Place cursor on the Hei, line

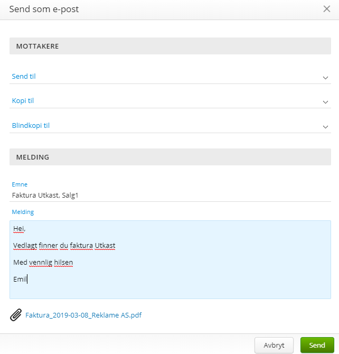pos(20,229)
